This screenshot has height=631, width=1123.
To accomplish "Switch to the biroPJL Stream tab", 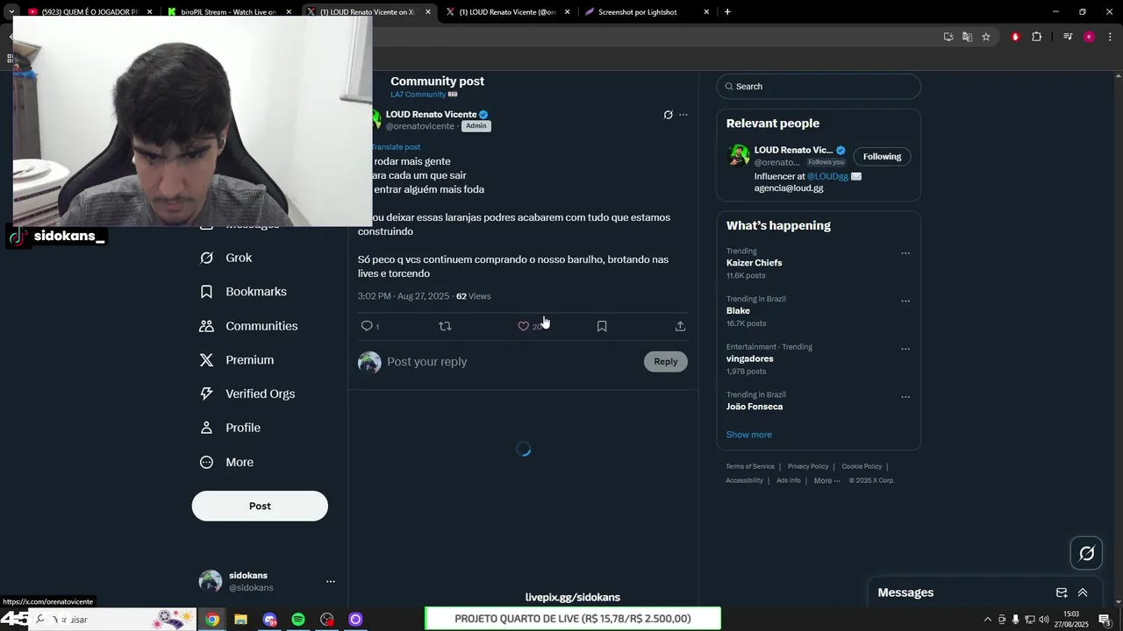I will pos(230,12).
